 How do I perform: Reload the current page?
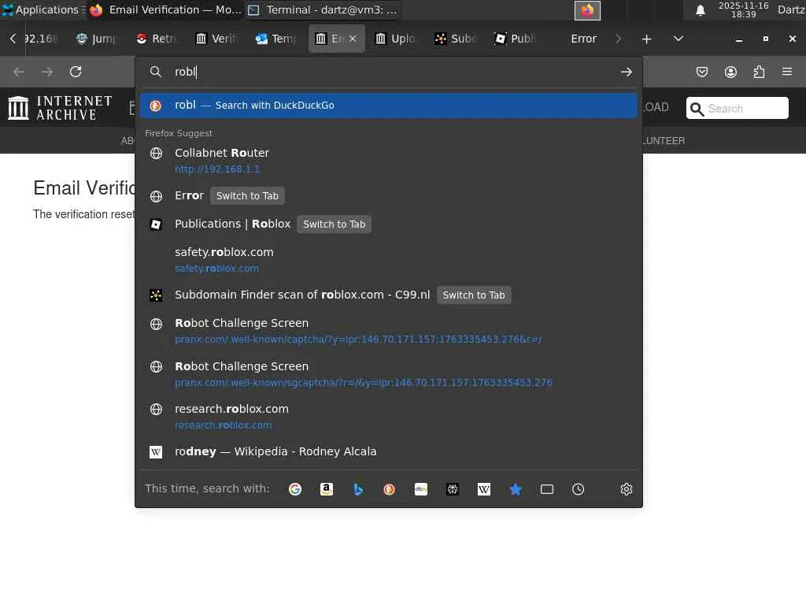pyautogui.click(x=76, y=72)
